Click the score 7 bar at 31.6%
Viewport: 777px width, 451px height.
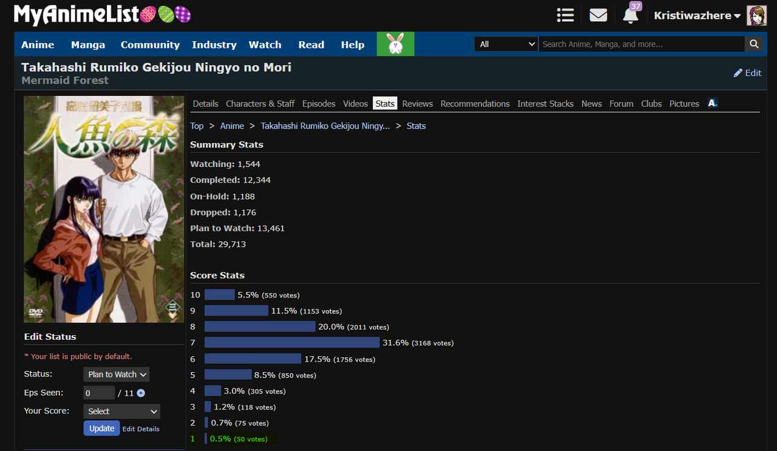tap(292, 343)
